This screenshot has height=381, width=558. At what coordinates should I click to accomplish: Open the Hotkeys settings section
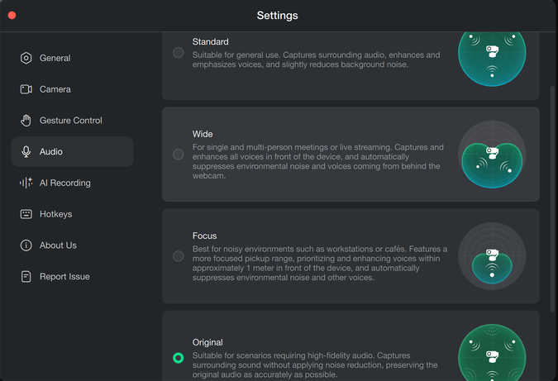click(72, 214)
